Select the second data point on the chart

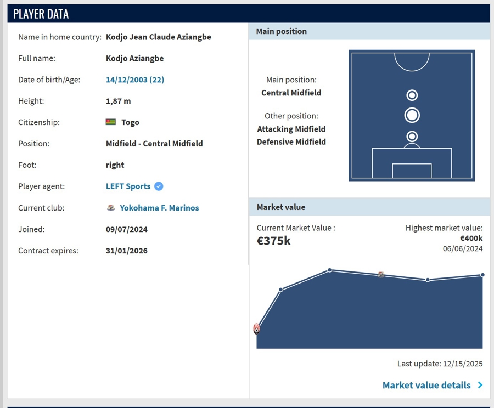[281, 290]
